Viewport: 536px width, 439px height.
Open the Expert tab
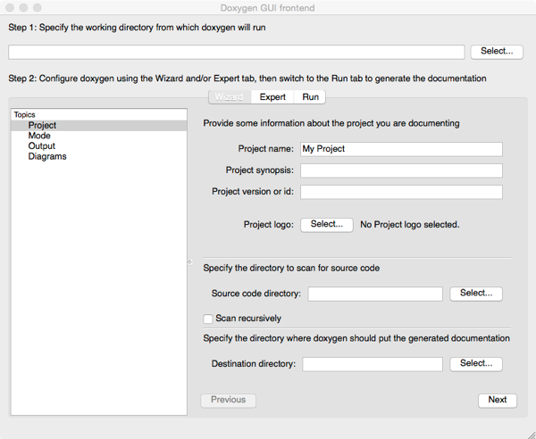[272, 96]
